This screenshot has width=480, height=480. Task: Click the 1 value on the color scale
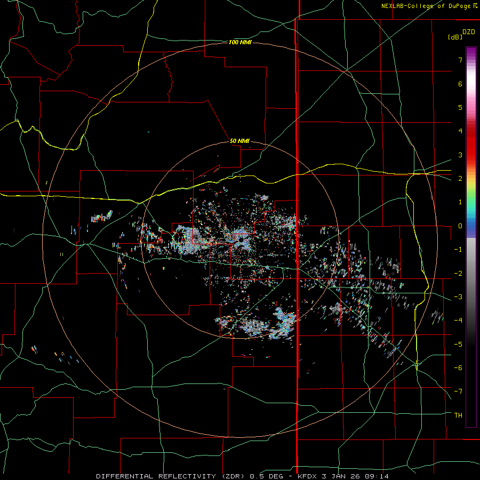click(x=460, y=202)
